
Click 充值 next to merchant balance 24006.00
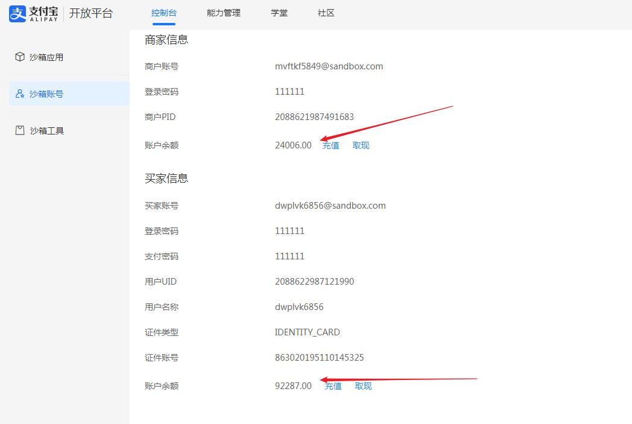[x=330, y=145]
